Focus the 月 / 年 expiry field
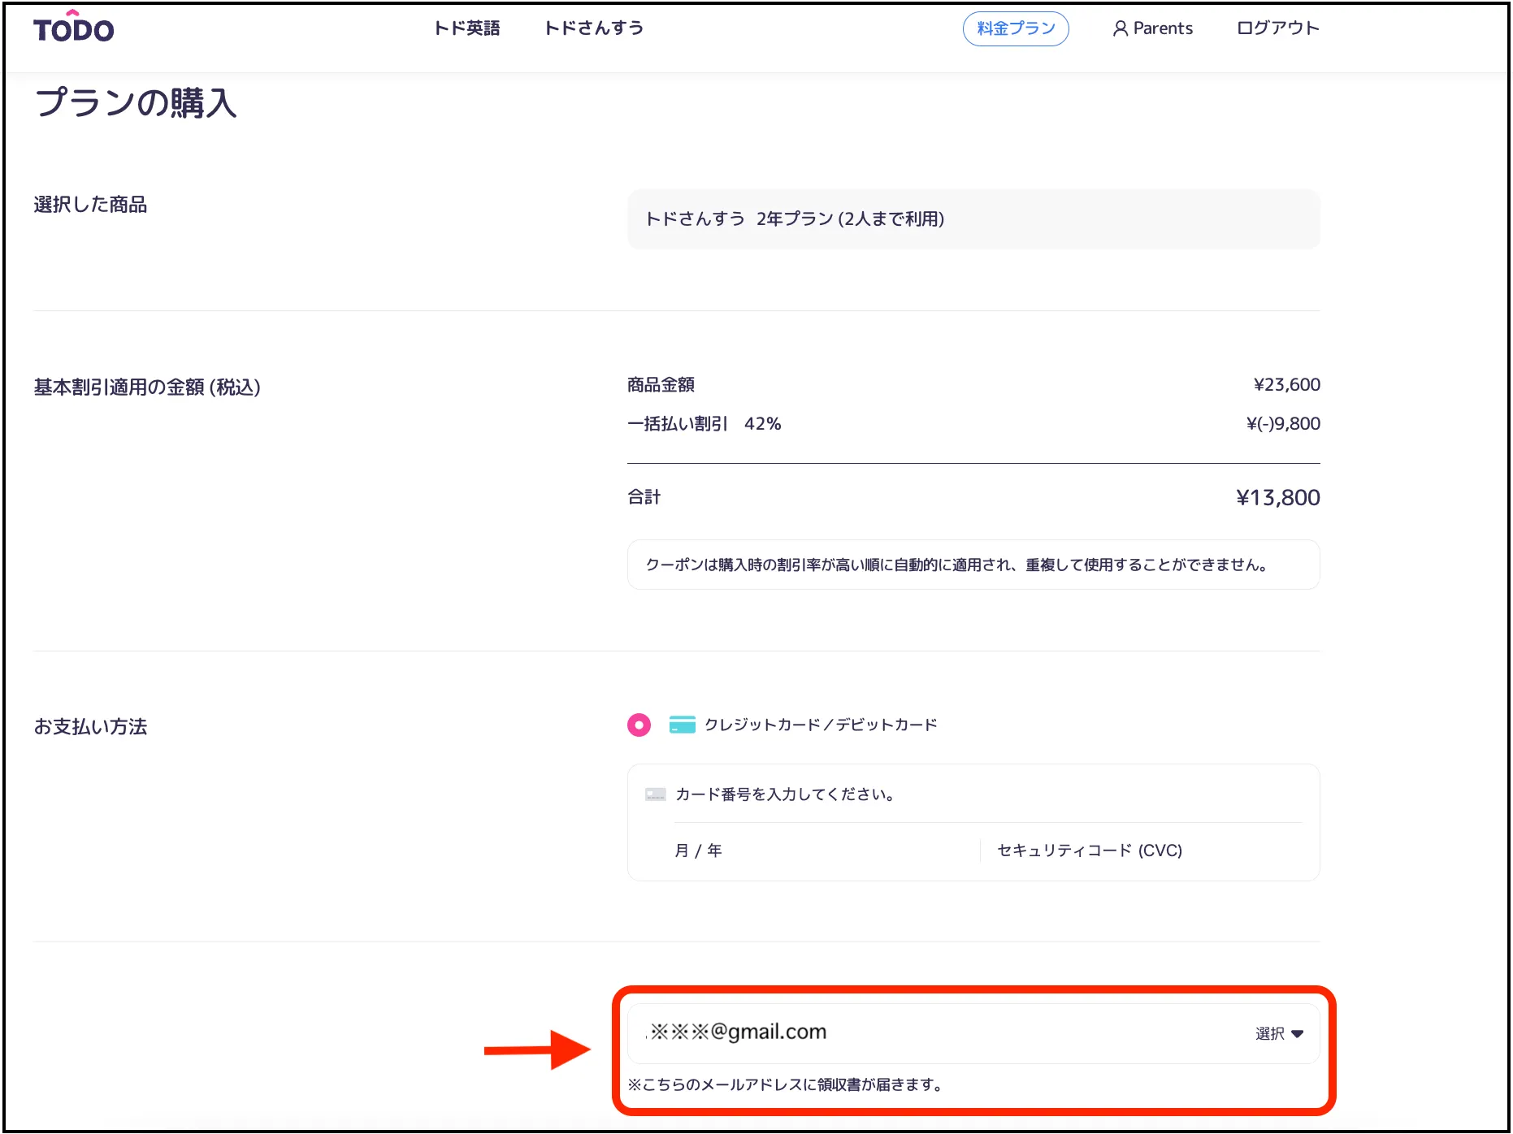This screenshot has width=1513, height=1134. click(819, 850)
